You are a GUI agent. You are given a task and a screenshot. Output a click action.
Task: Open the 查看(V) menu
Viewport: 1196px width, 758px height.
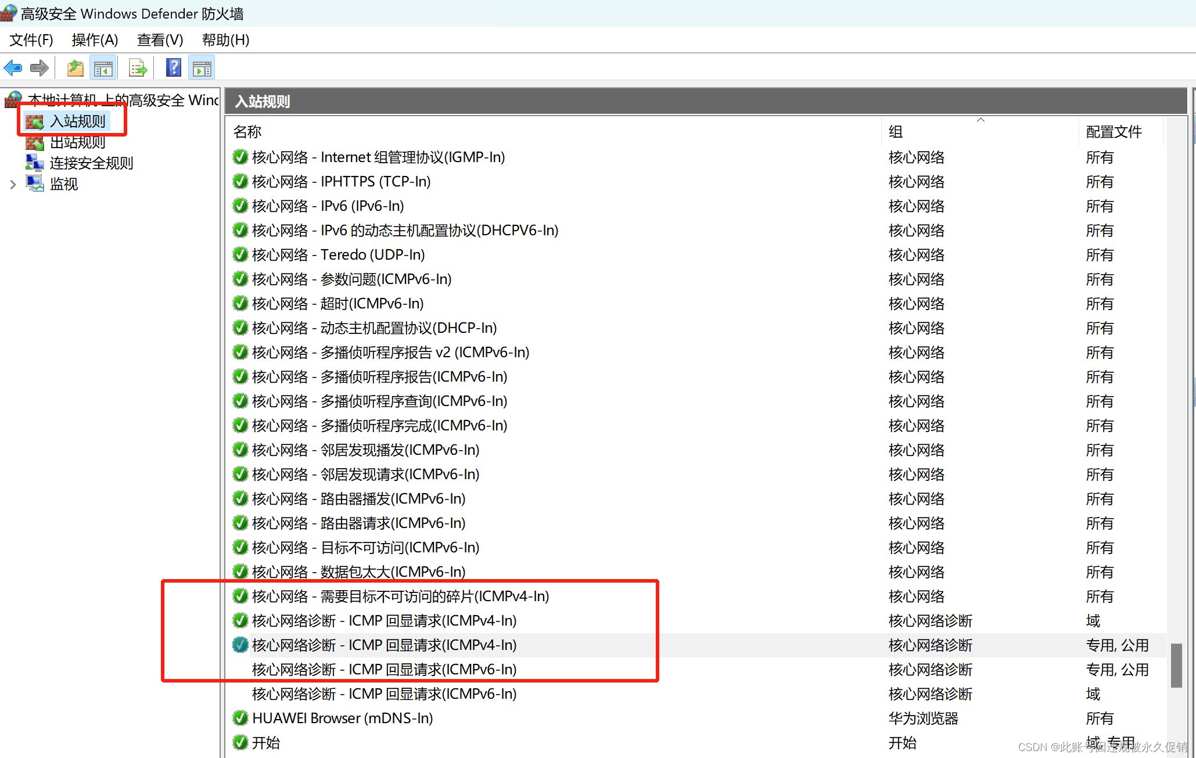coord(160,40)
